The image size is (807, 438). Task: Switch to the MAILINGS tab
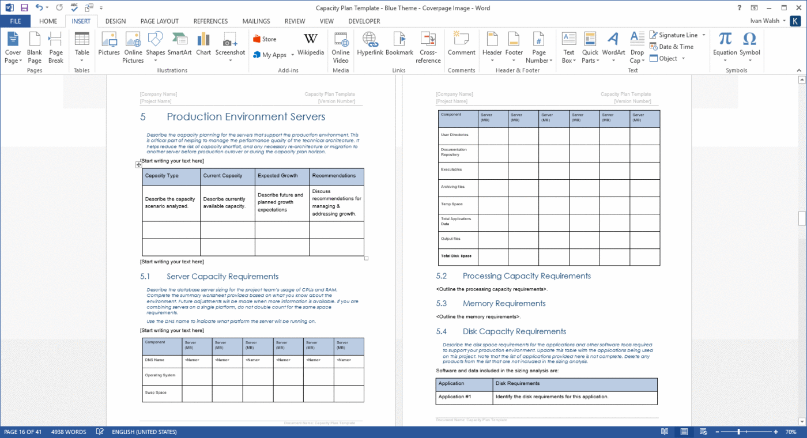point(256,21)
